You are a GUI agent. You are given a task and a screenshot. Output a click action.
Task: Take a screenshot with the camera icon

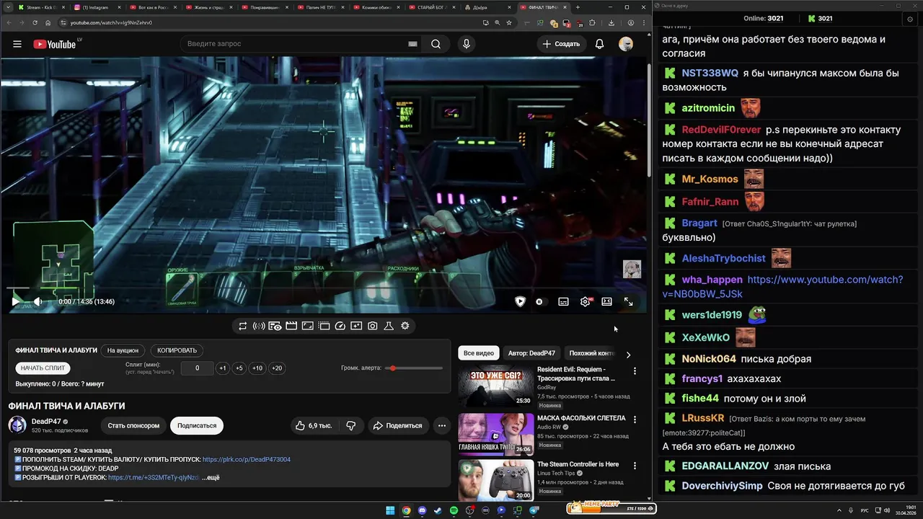click(372, 326)
